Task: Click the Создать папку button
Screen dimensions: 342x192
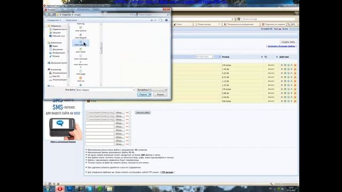Action: click(288, 42)
